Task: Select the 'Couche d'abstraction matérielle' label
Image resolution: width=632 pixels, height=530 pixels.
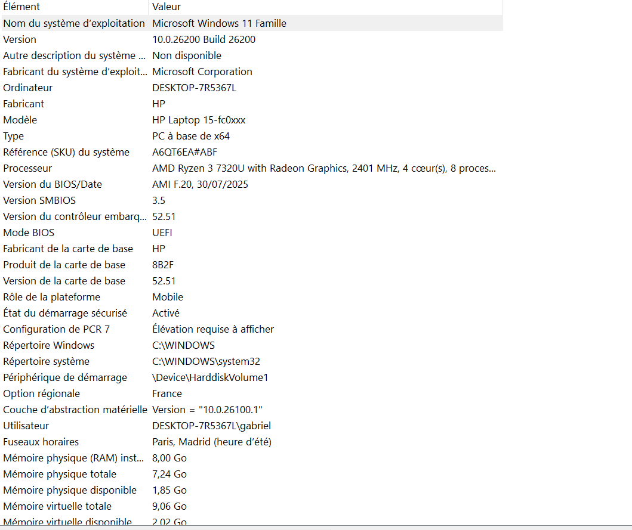Action: click(75, 410)
